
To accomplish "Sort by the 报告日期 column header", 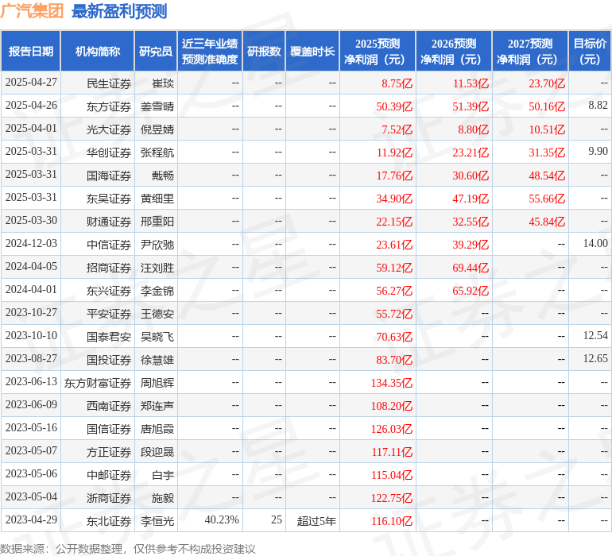I will pos(31,52).
